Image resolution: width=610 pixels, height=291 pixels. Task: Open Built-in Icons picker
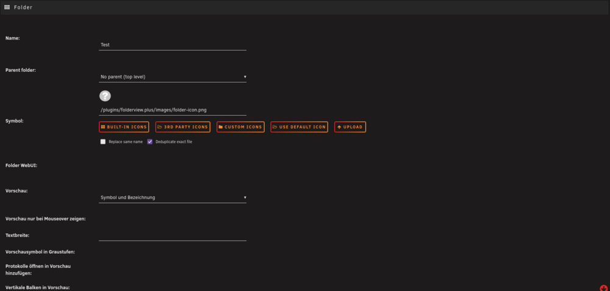[124, 127]
